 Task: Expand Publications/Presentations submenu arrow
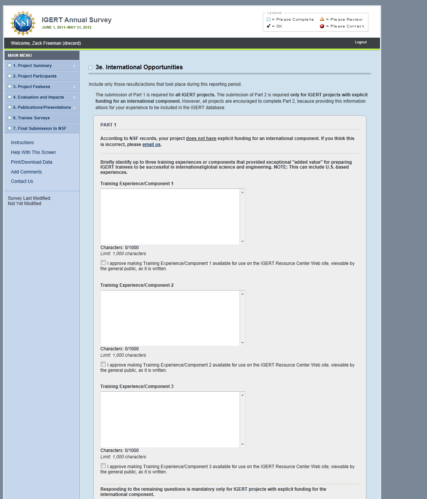tap(74, 108)
